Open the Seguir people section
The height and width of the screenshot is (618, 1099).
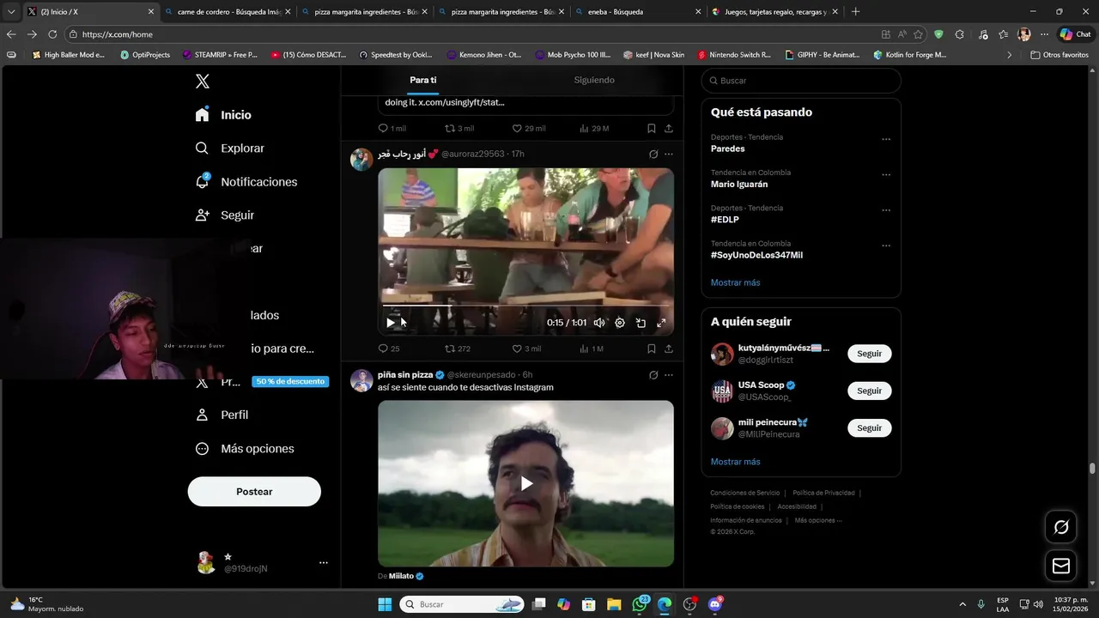click(225, 215)
